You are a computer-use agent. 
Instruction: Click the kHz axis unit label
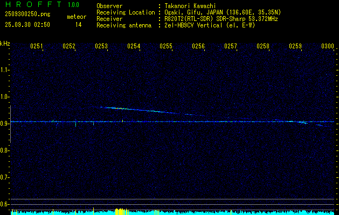[x=5, y=44]
